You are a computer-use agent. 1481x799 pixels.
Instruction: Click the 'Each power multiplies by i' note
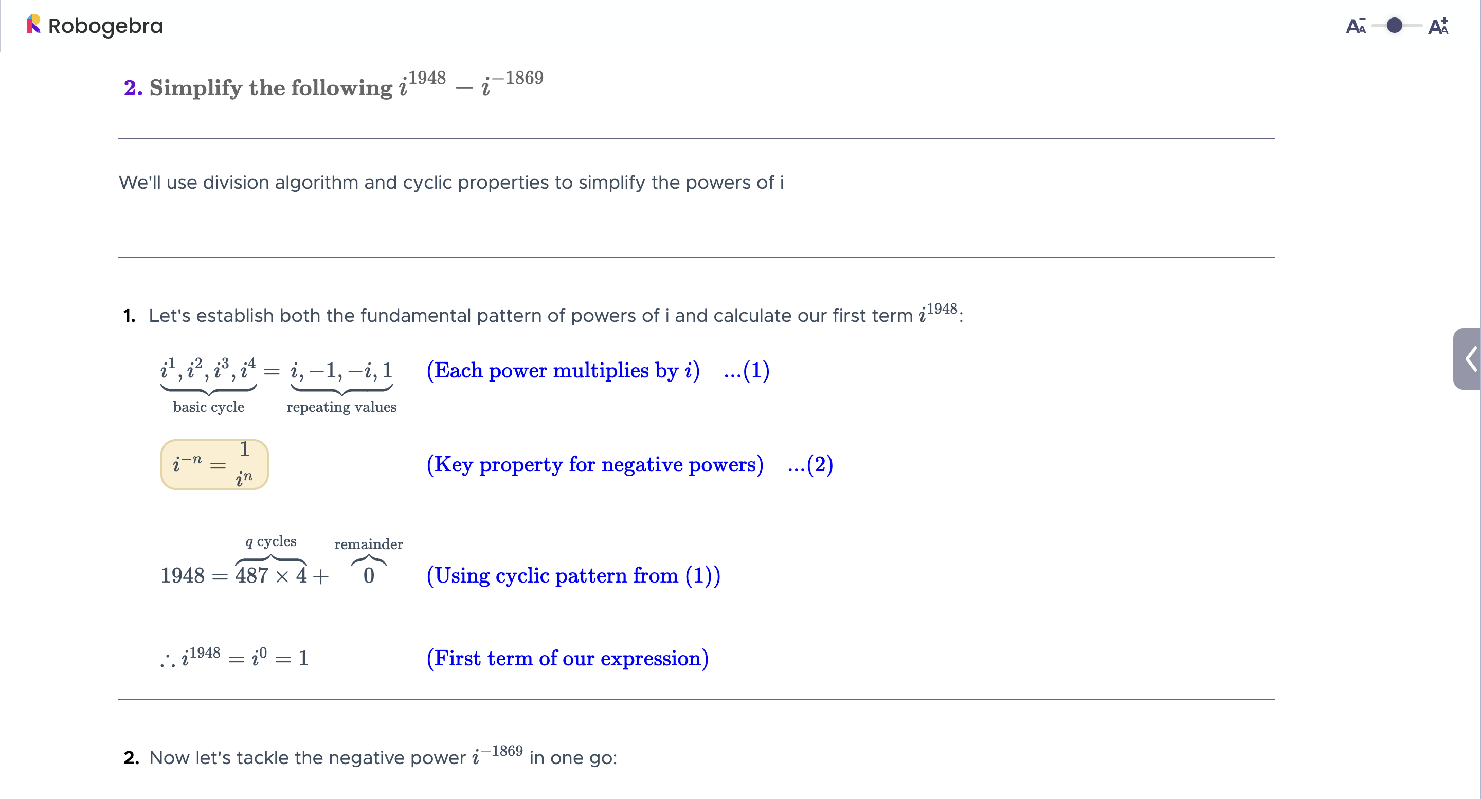pos(563,370)
